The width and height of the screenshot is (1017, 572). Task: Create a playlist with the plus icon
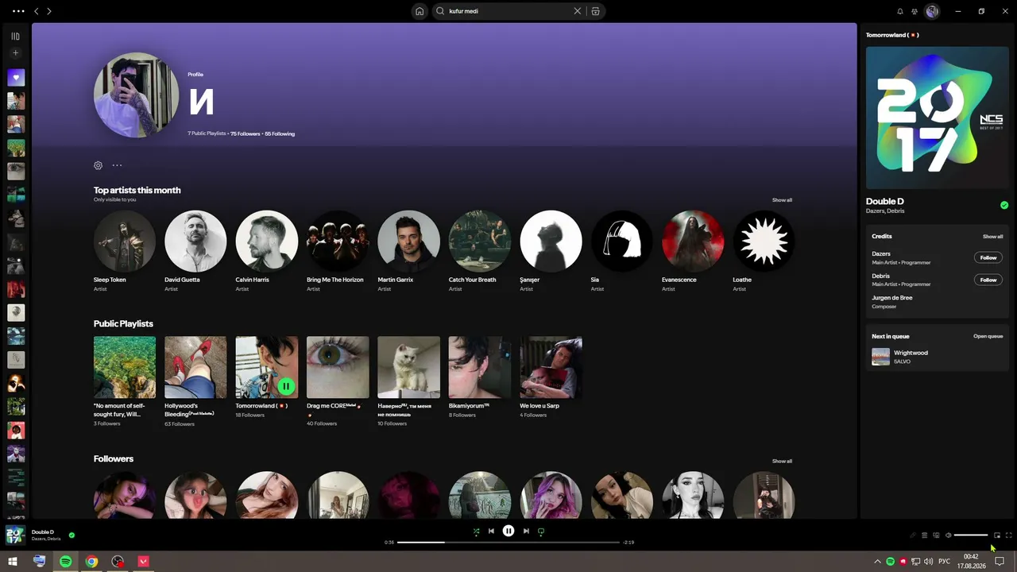click(15, 53)
